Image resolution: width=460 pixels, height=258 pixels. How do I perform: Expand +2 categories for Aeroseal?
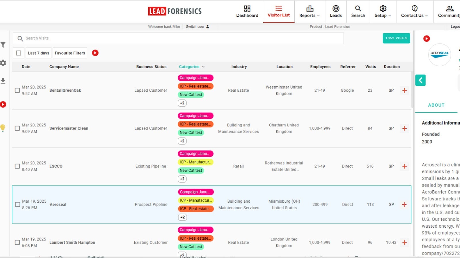pos(183,217)
